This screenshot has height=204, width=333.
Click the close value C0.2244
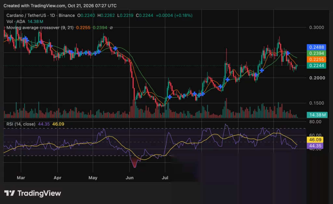[x=144, y=15]
